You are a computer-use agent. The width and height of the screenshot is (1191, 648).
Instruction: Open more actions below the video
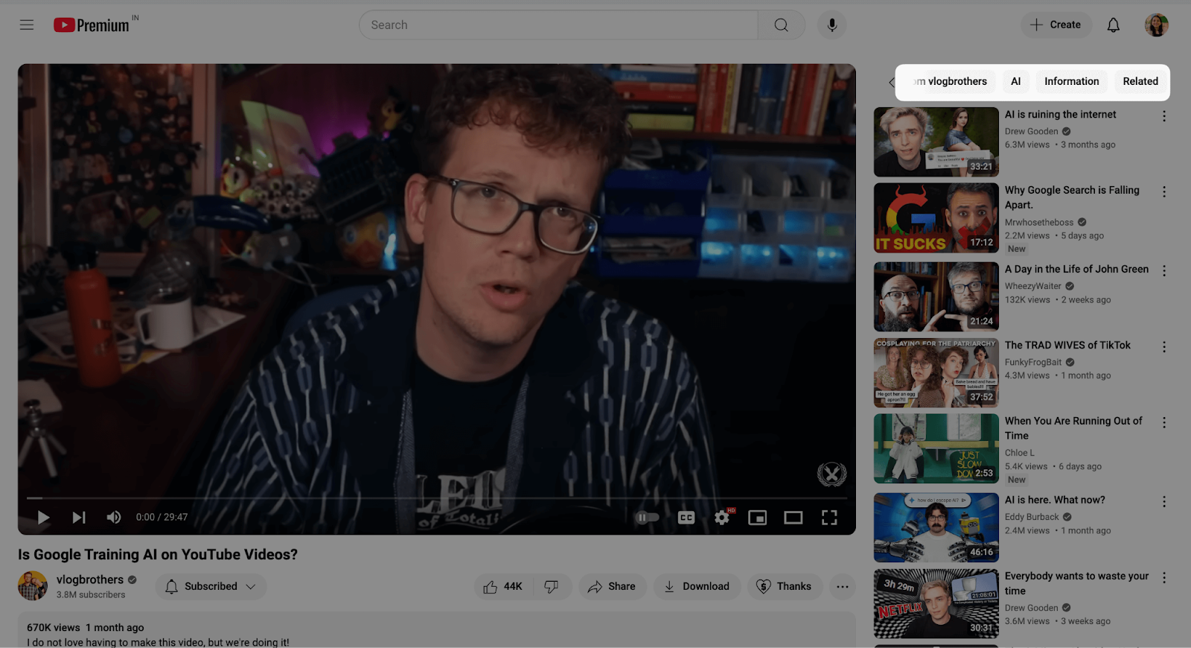(x=842, y=587)
